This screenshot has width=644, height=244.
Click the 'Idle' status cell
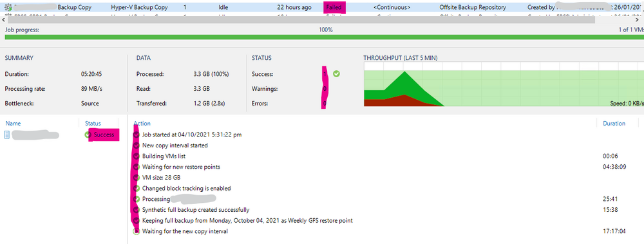223,7
